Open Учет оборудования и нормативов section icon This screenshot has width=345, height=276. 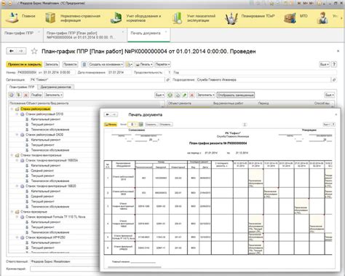click(116, 18)
